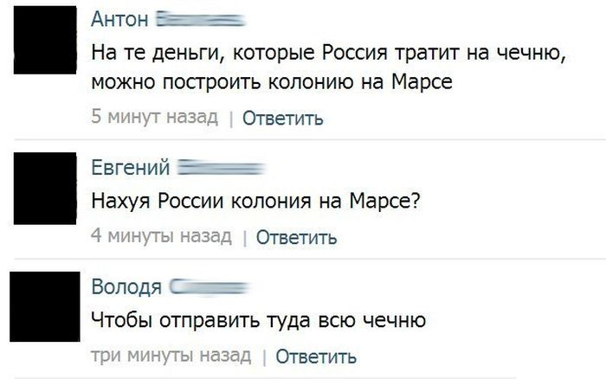Click the "5 минут назад" timestamp
The image size is (606, 379).
pyautogui.click(x=154, y=118)
